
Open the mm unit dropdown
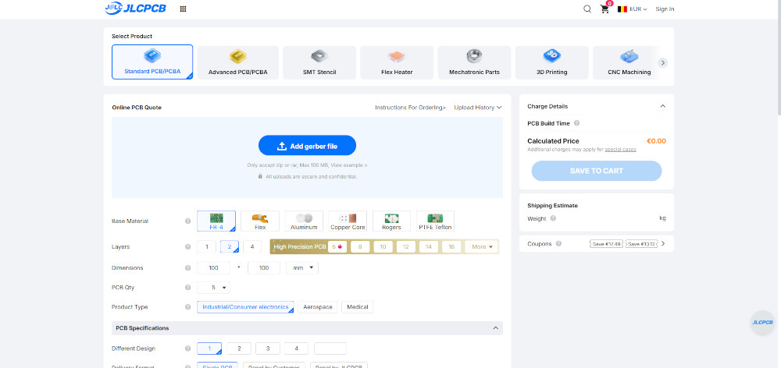(x=301, y=268)
